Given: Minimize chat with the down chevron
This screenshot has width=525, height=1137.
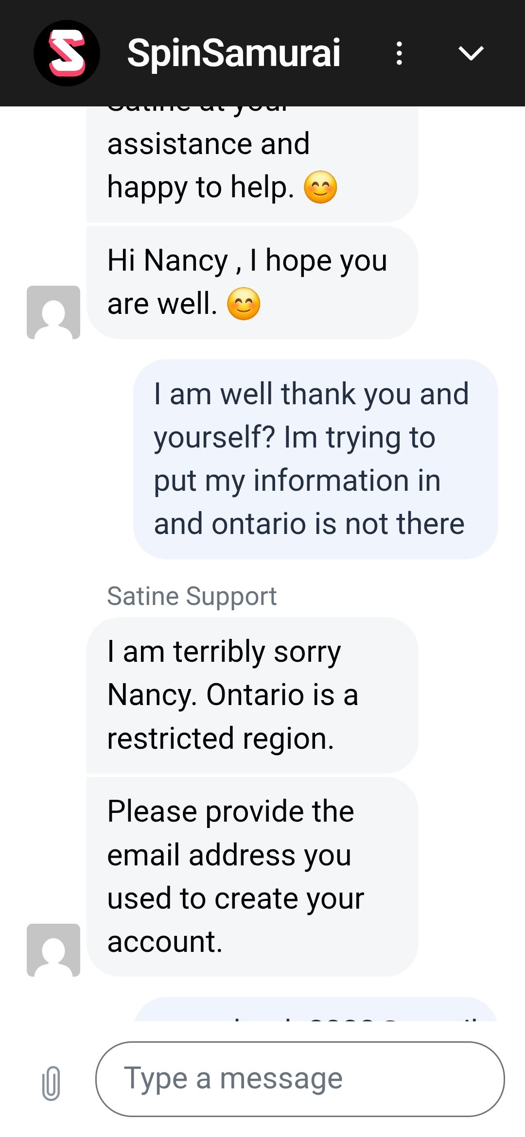Looking at the screenshot, I should pyautogui.click(x=471, y=53).
